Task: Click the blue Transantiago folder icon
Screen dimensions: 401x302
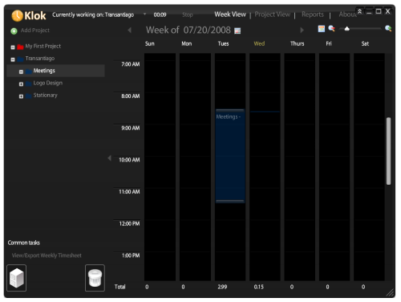Action: click(20, 59)
